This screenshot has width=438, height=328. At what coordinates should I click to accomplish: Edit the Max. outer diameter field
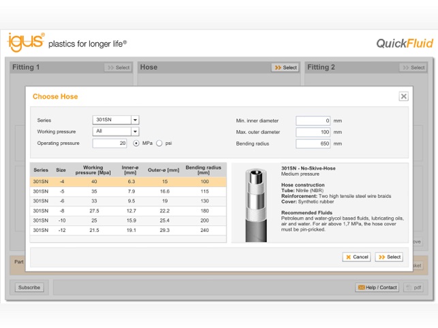point(313,132)
